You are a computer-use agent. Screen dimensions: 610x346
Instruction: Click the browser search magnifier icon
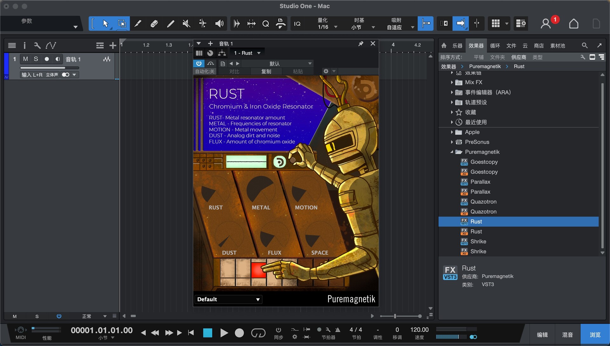(585, 46)
